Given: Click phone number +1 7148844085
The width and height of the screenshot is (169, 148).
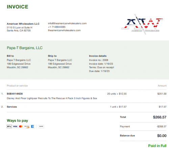Looking at the screenshot, I should pyautogui.click(x=57, y=27).
